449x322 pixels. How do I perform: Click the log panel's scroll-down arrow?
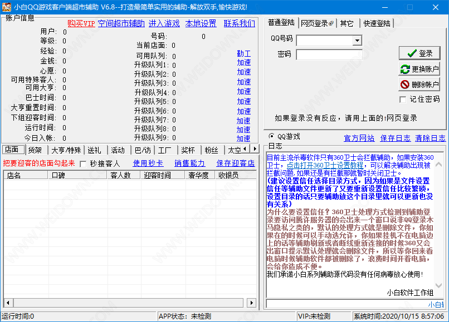click(x=438, y=285)
